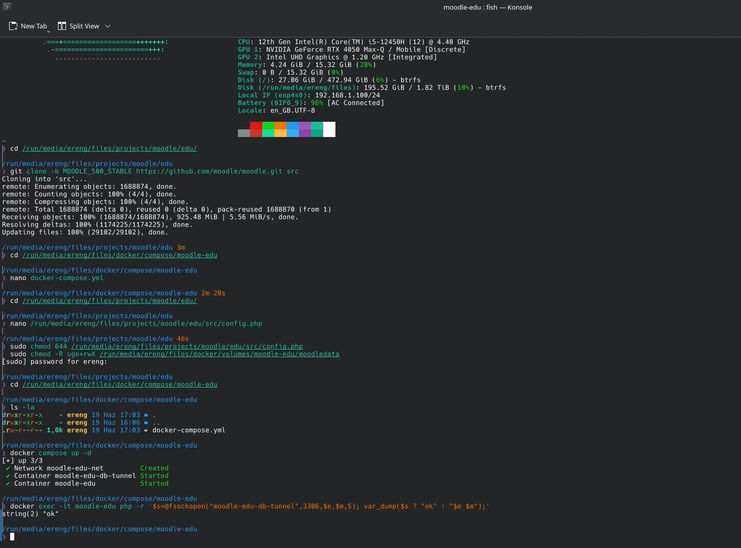Click the Swap line '0 B / 15.32 GiB'
The height and width of the screenshot is (548, 741).
coord(291,73)
